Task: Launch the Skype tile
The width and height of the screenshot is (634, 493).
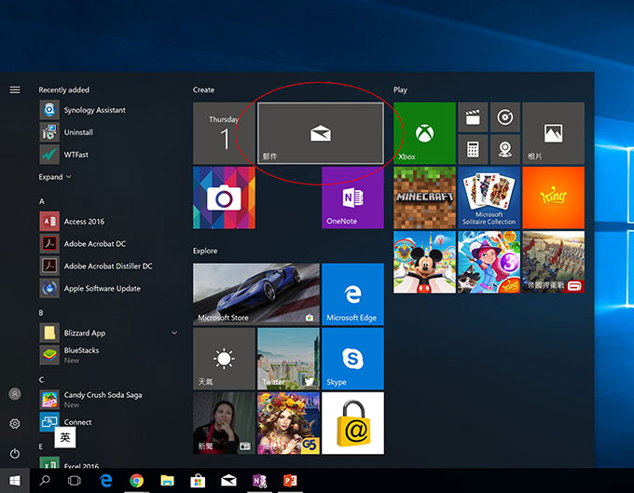Action: [x=352, y=359]
